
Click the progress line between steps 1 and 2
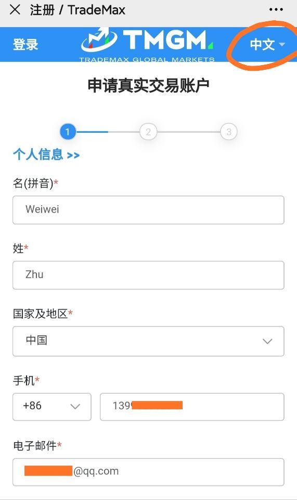108,131
